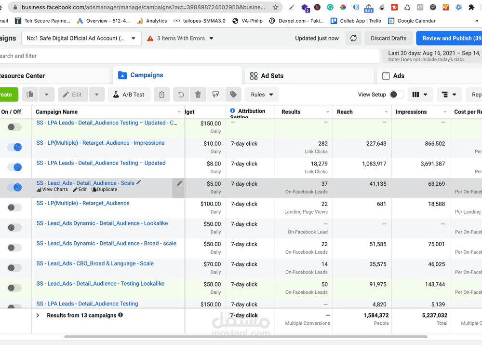
Task: Toggle the View Setup switch
Action: pyautogui.click(x=397, y=95)
